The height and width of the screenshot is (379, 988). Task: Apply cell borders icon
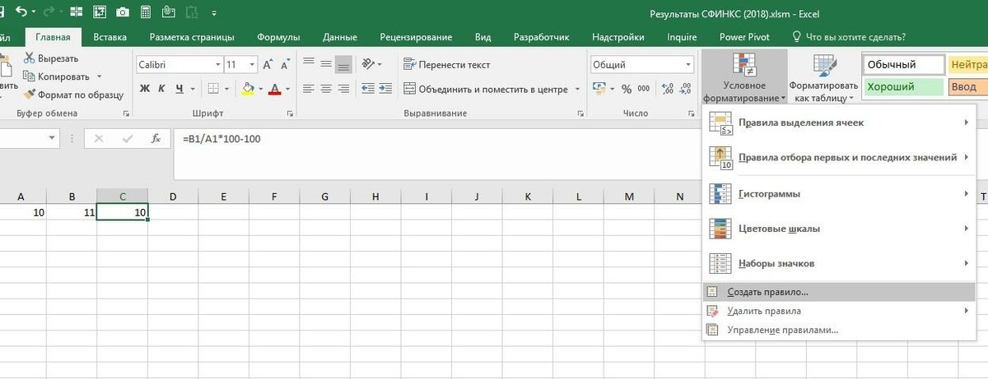click(212, 89)
